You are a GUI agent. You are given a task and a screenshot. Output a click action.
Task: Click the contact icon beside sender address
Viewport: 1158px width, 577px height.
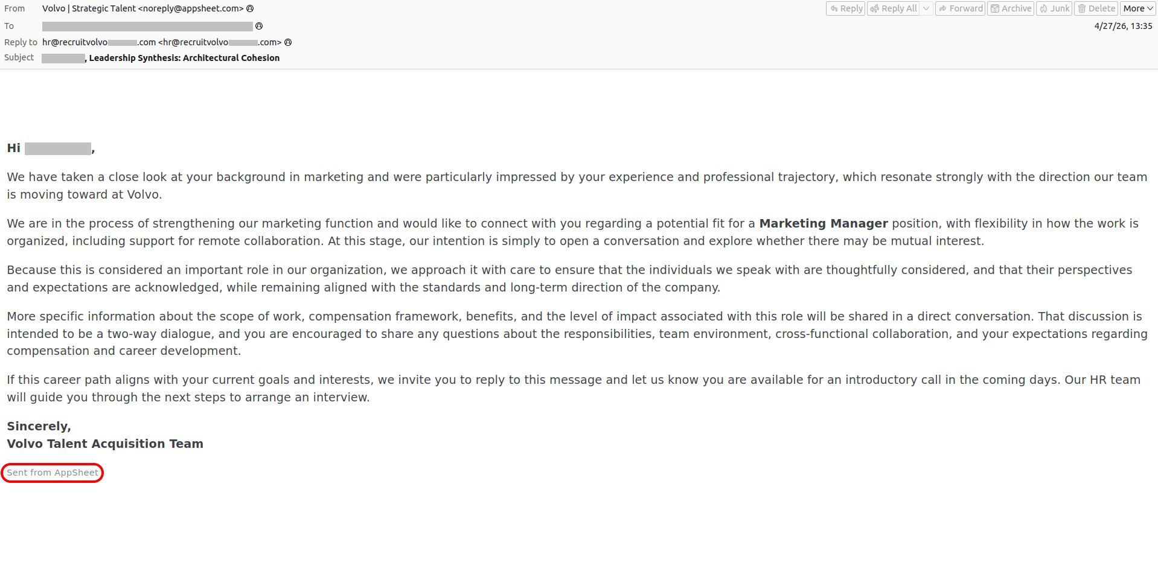[250, 8]
